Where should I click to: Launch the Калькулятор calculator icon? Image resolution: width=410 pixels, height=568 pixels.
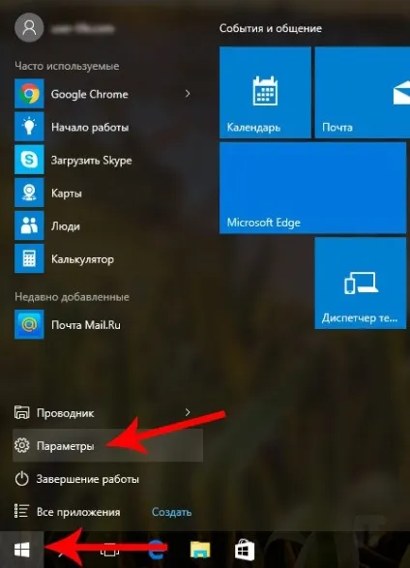[29, 258]
